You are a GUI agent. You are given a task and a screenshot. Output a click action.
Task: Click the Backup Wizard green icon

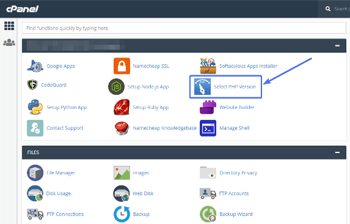pos(208,214)
